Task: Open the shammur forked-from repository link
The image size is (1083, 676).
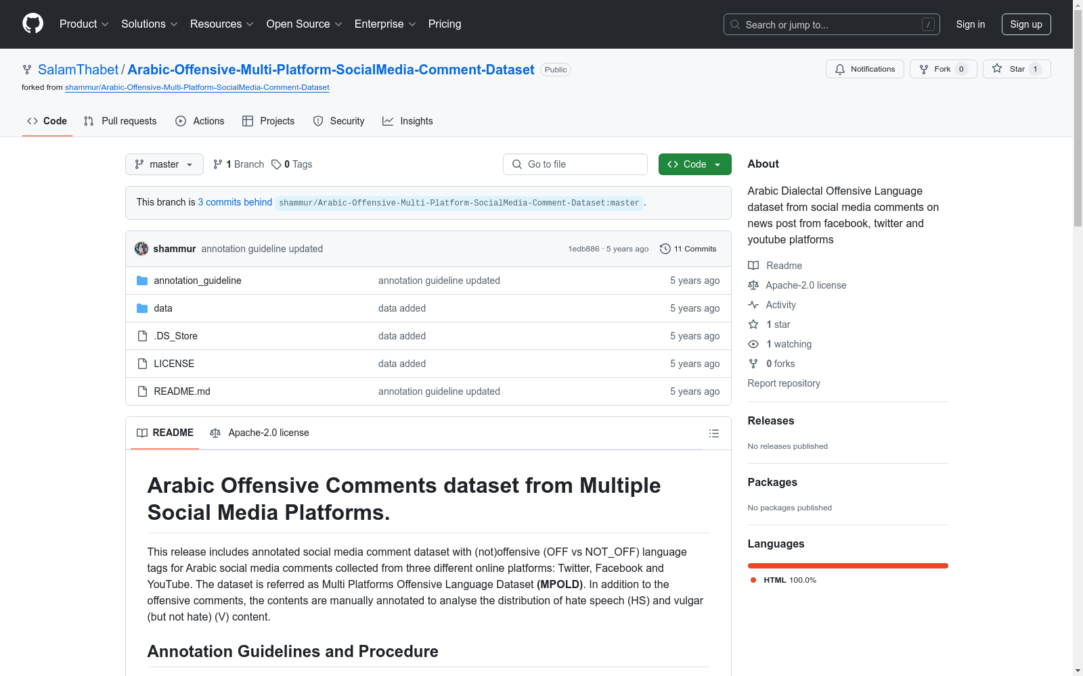Action: point(197,87)
